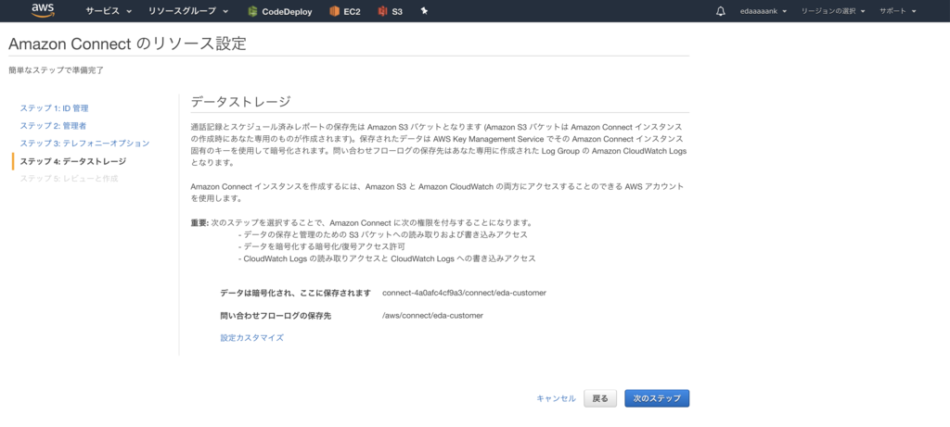Click the pin shortcuts icon
The height and width of the screenshot is (427, 950).
(424, 11)
